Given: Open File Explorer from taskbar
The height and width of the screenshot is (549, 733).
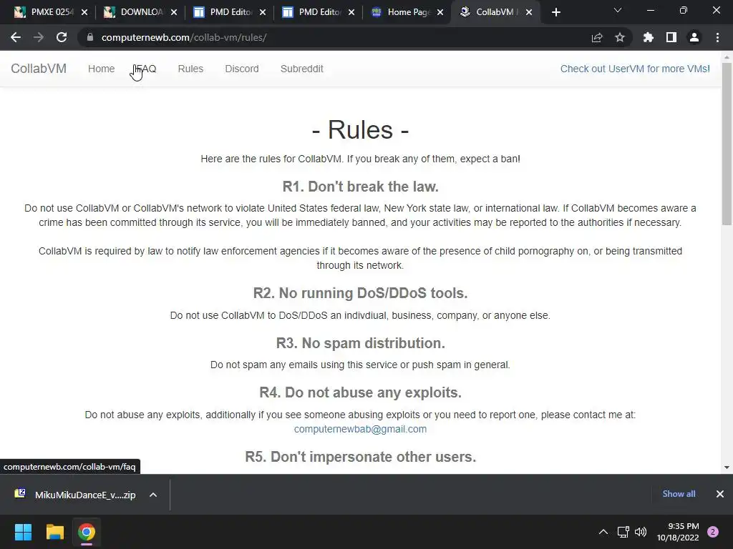Looking at the screenshot, I should tap(54, 532).
